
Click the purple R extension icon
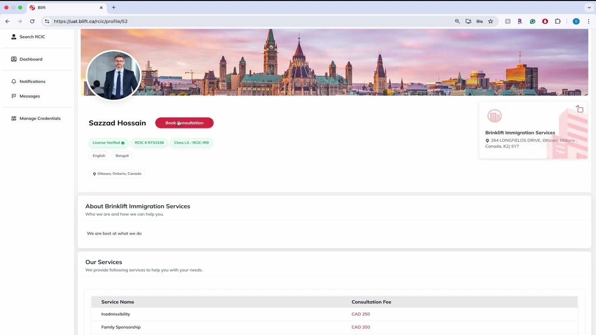click(x=520, y=21)
